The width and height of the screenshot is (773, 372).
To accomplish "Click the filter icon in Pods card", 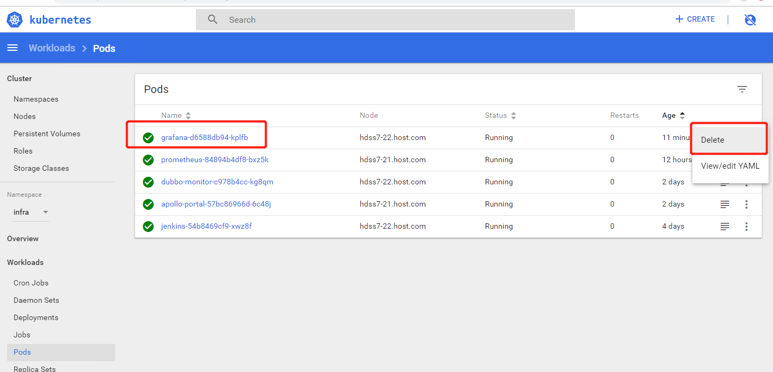I will pos(742,89).
